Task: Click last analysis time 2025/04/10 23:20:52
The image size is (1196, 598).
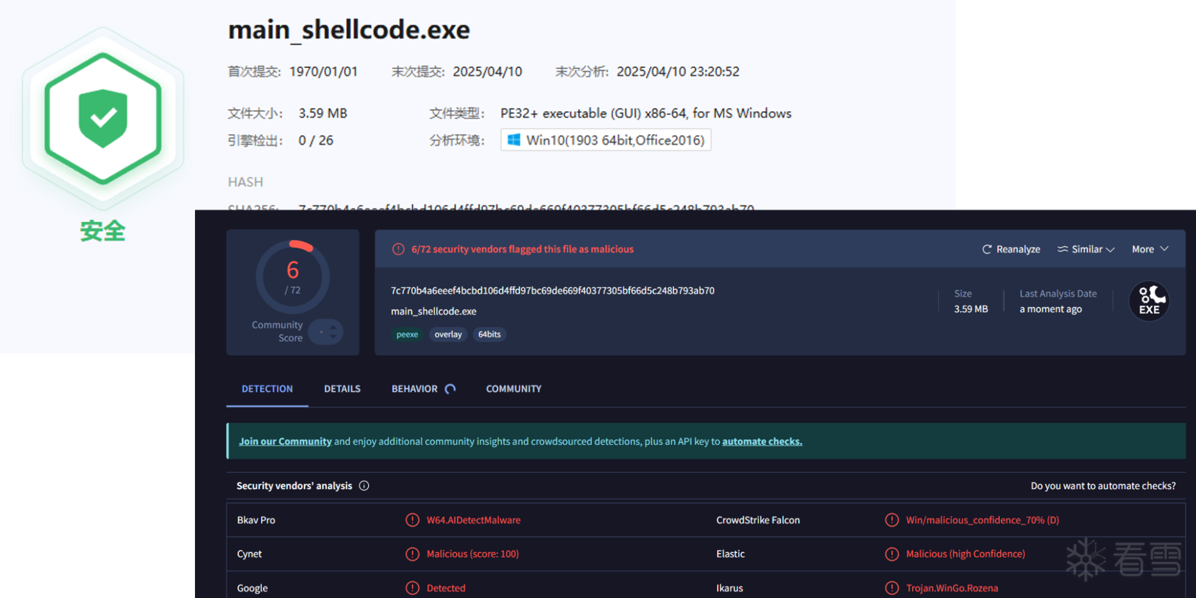Action: (678, 72)
